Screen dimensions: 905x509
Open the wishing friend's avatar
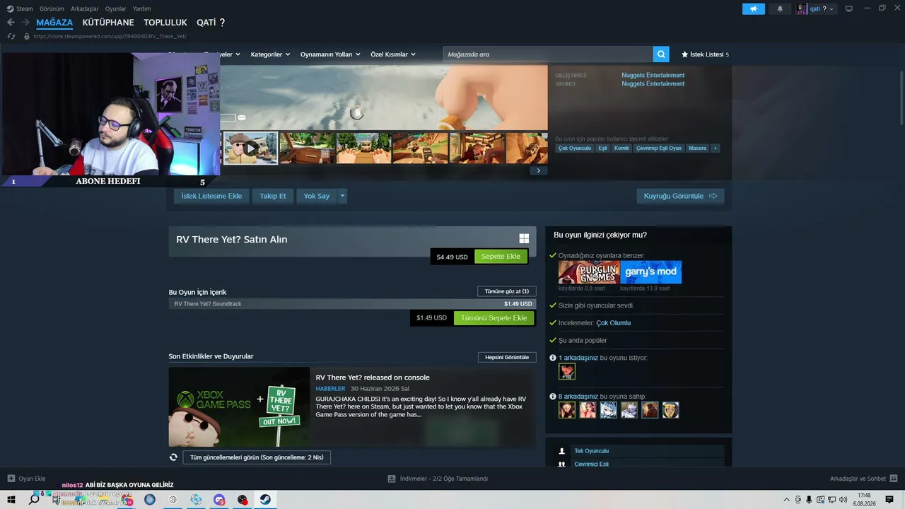click(x=567, y=371)
